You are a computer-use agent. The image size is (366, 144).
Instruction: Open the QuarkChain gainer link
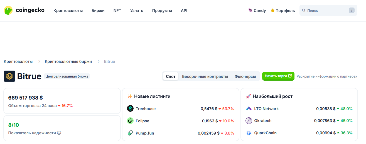(x=265, y=133)
